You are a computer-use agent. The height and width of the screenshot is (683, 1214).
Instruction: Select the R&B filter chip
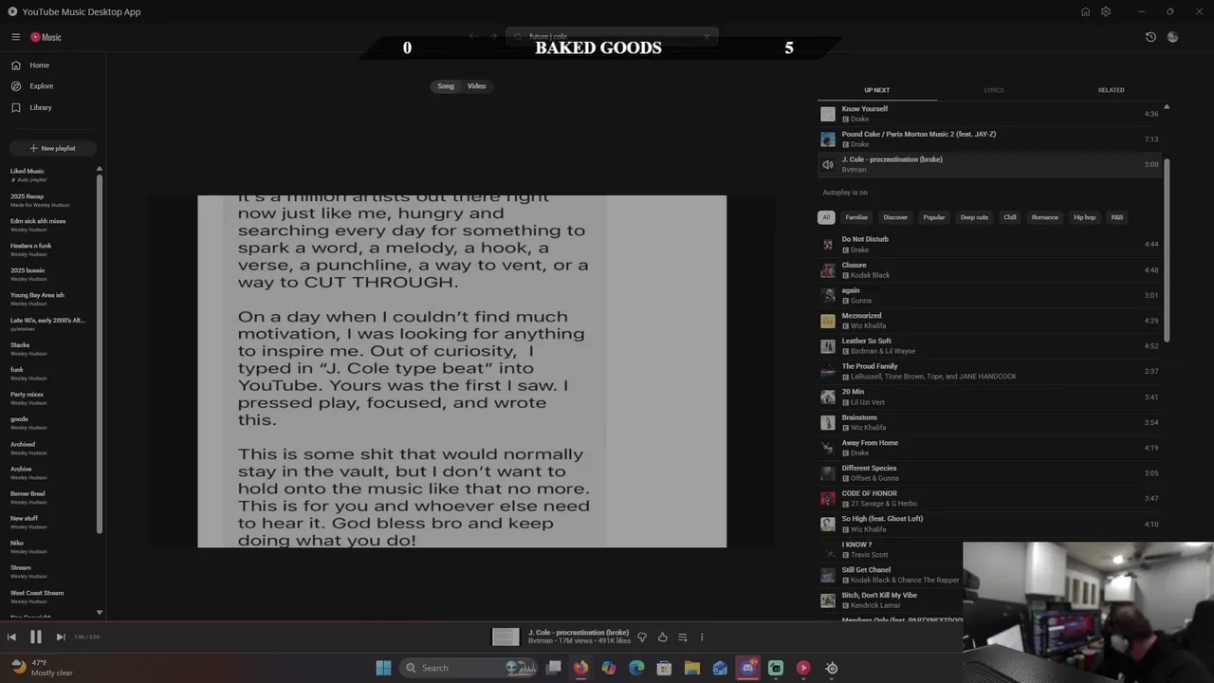click(x=1117, y=217)
